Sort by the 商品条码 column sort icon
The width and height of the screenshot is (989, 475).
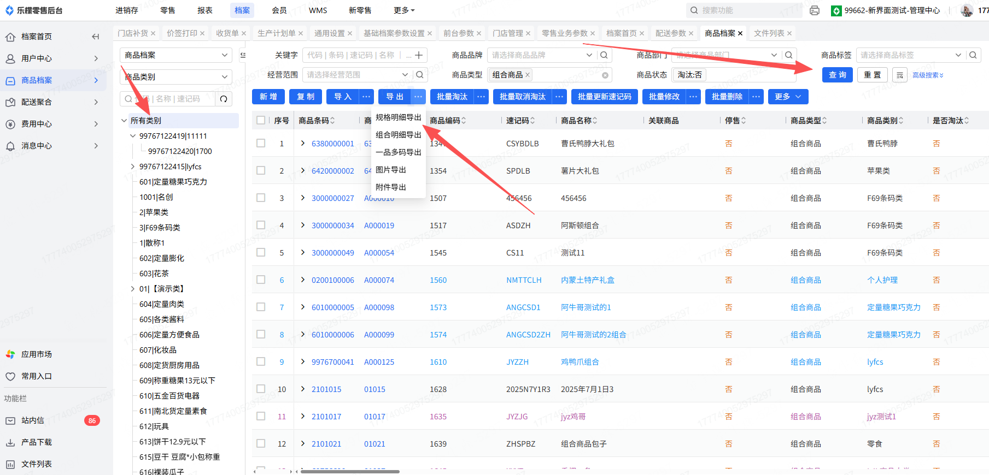pyautogui.click(x=332, y=121)
